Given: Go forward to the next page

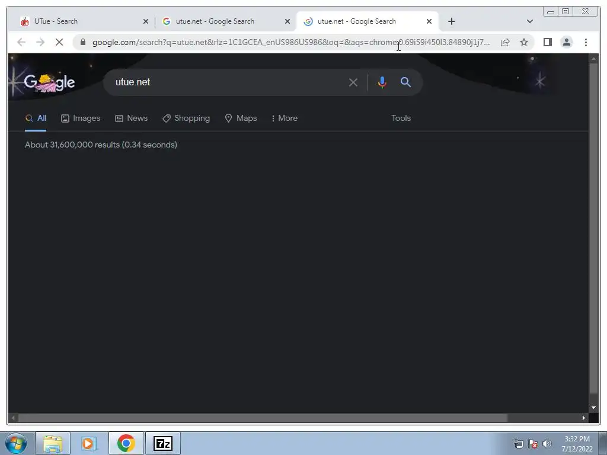Looking at the screenshot, I should pyautogui.click(x=40, y=42).
